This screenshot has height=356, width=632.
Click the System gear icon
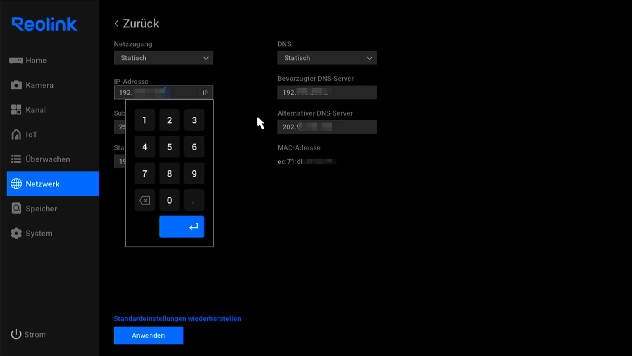coord(16,233)
